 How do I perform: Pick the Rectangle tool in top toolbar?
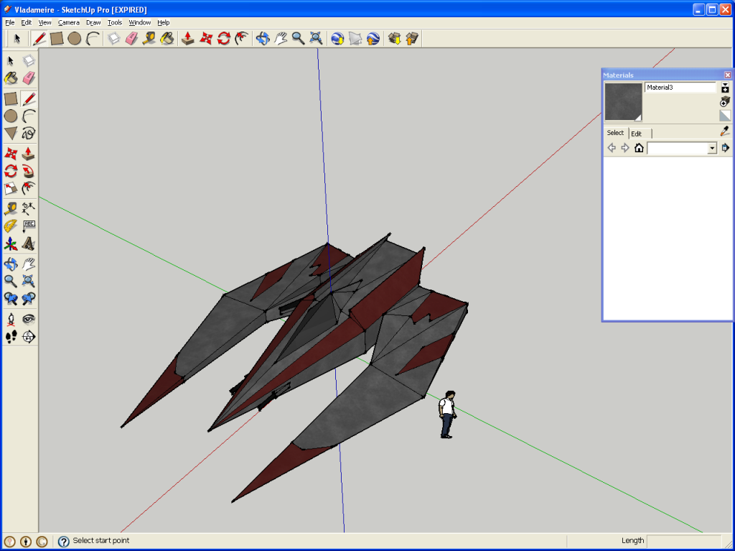pyautogui.click(x=57, y=39)
